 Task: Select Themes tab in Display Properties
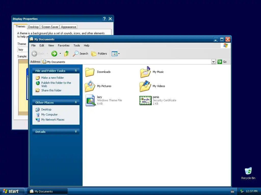(20, 26)
